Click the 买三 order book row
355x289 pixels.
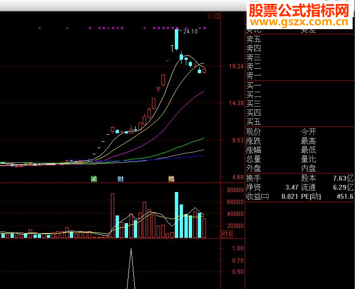click(300, 104)
